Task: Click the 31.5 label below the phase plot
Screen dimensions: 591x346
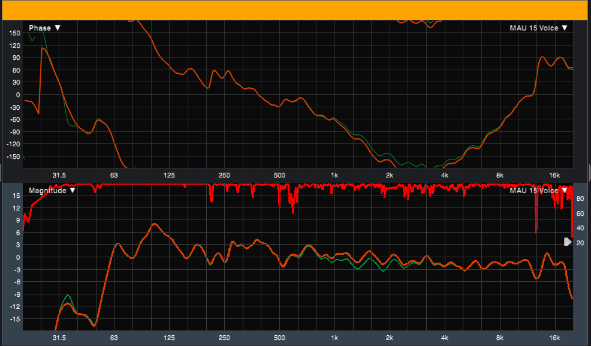Action: (59, 175)
